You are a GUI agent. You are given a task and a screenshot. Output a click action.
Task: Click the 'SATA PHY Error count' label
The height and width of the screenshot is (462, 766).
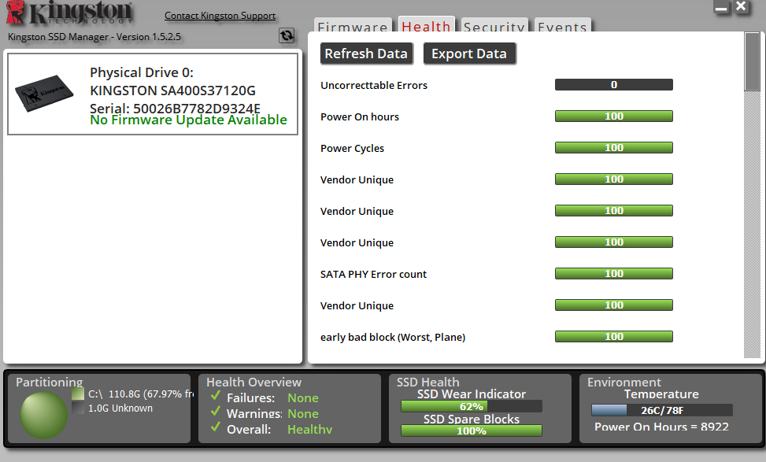pyautogui.click(x=373, y=275)
